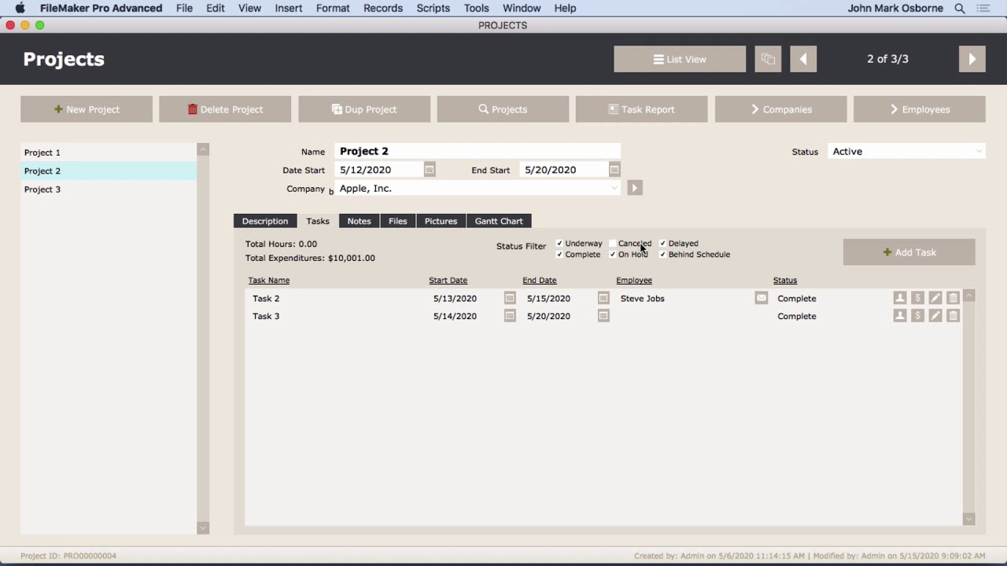Click the trash icon for Task 3
Image resolution: width=1007 pixels, height=566 pixels.
(953, 315)
